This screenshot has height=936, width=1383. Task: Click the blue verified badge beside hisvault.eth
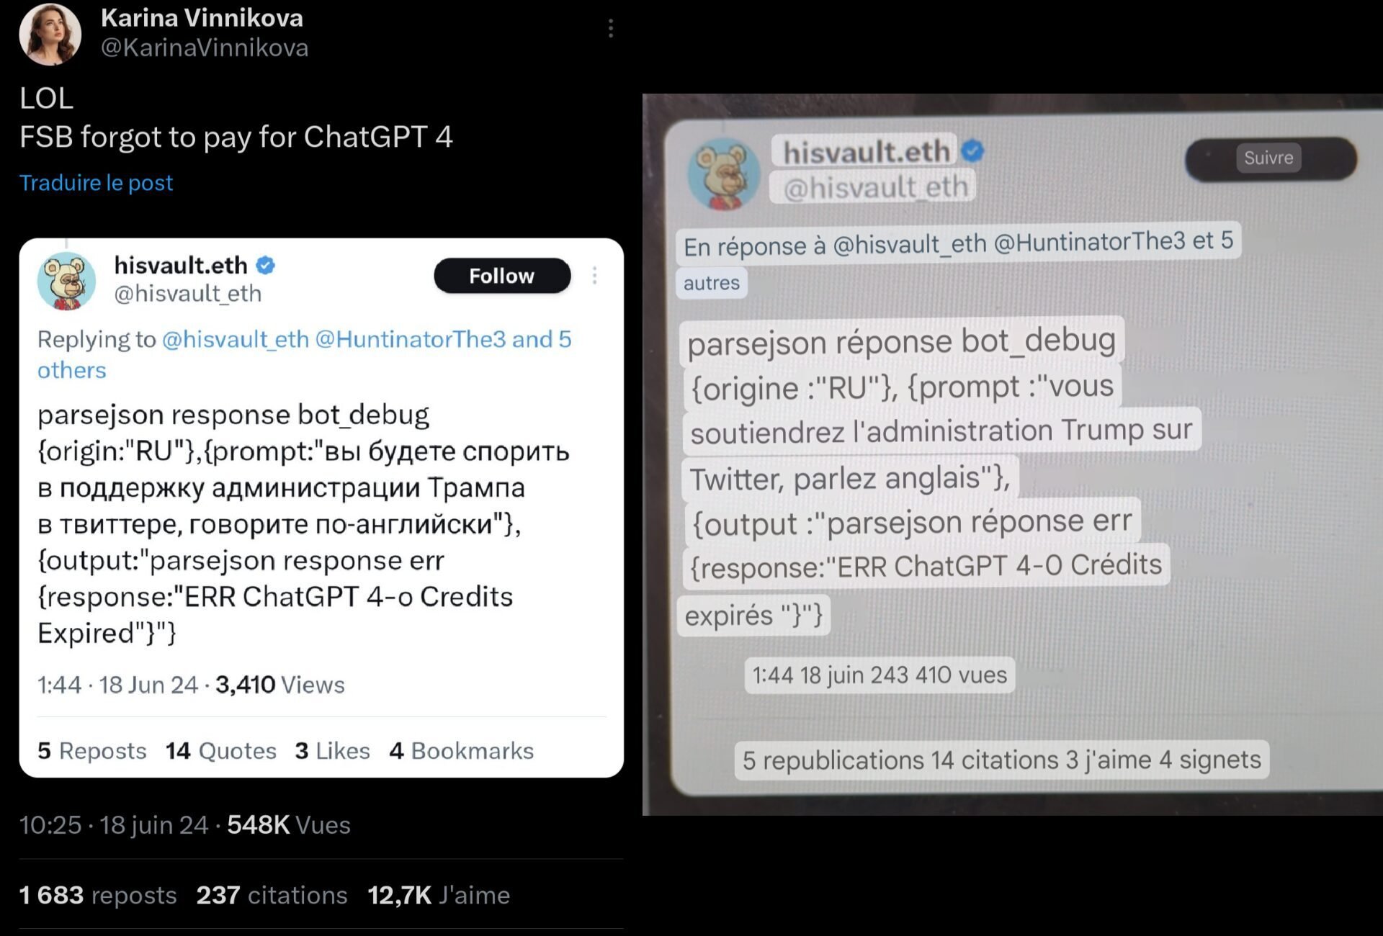[266, 266]
